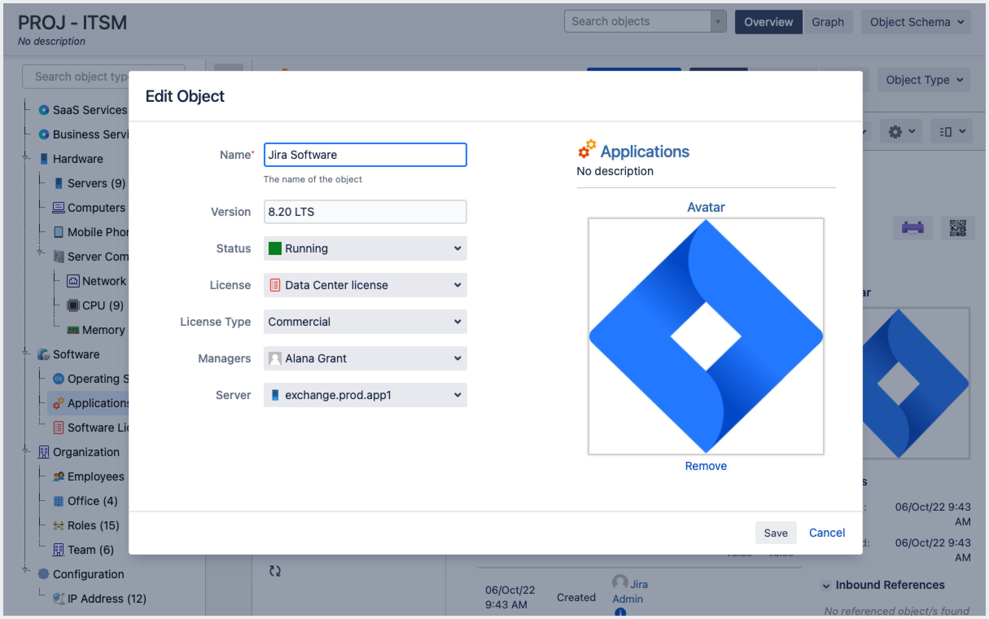Open the Search objects dropdown arrow
The image size is (989, 619).
pyautogui.click(x=718, y=22)
